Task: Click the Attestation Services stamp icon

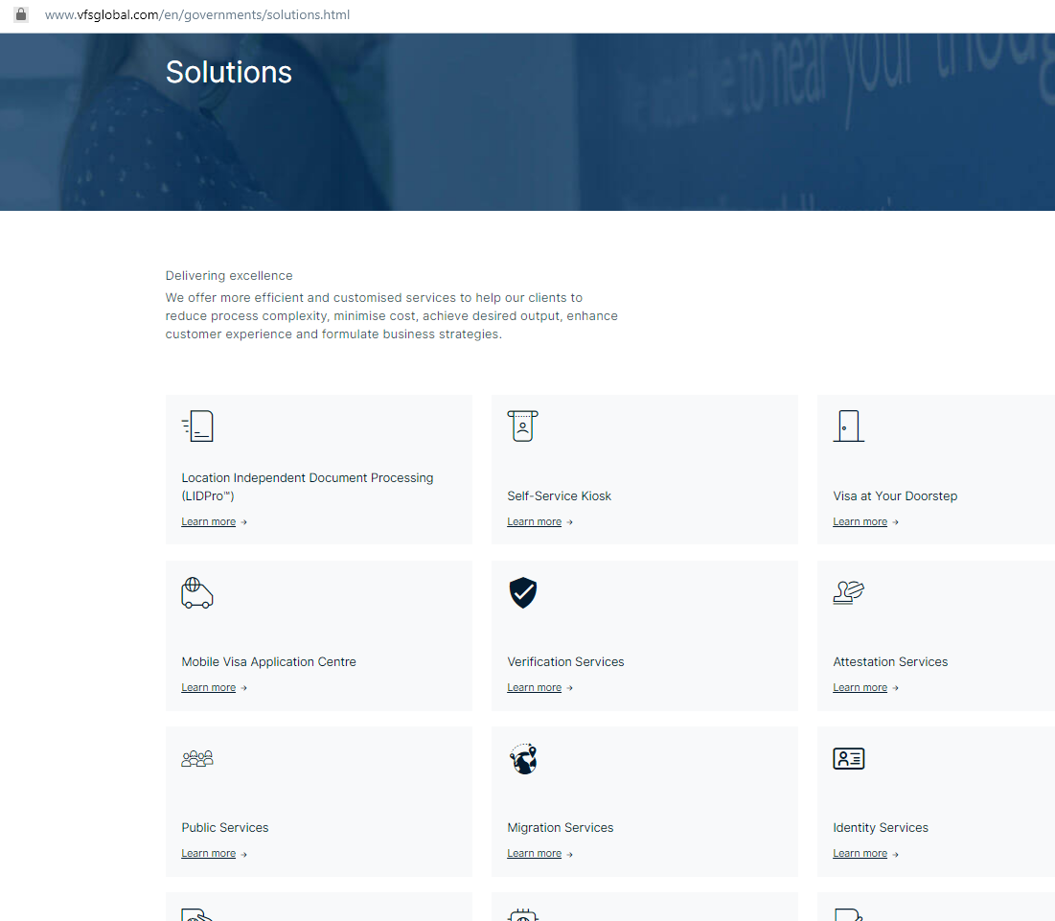Action: (x=848, y=592)
